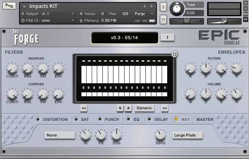Close the instrument with the X button

(245, 3)
